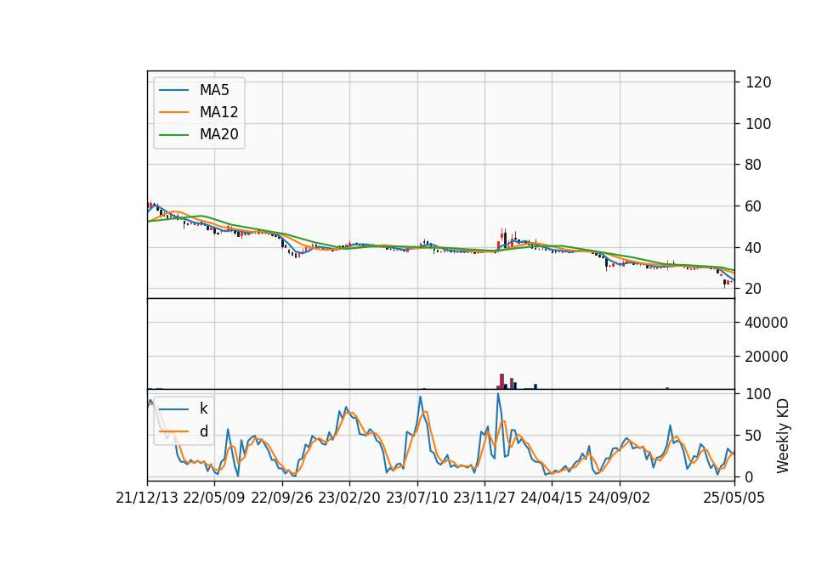Click the k legend label in the KD panel
The width and height of the screenshot is (816, 586).
tap(203, 409)
